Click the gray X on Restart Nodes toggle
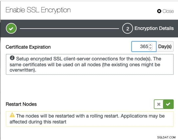The image size is (178, 140). (159, 104)
